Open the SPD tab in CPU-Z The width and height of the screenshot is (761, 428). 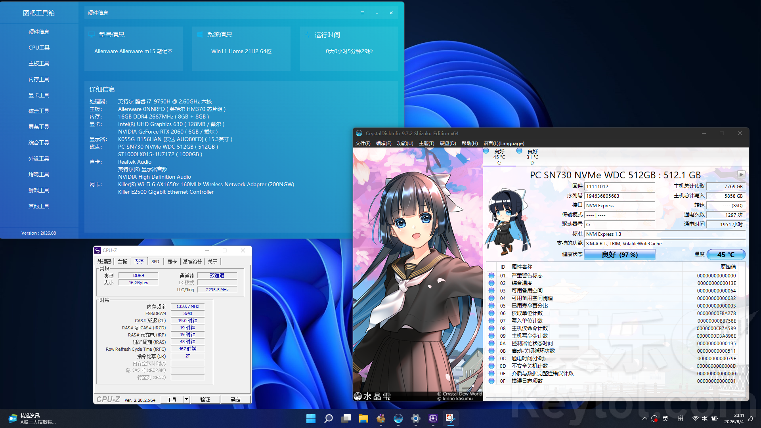tap(155, 262)
